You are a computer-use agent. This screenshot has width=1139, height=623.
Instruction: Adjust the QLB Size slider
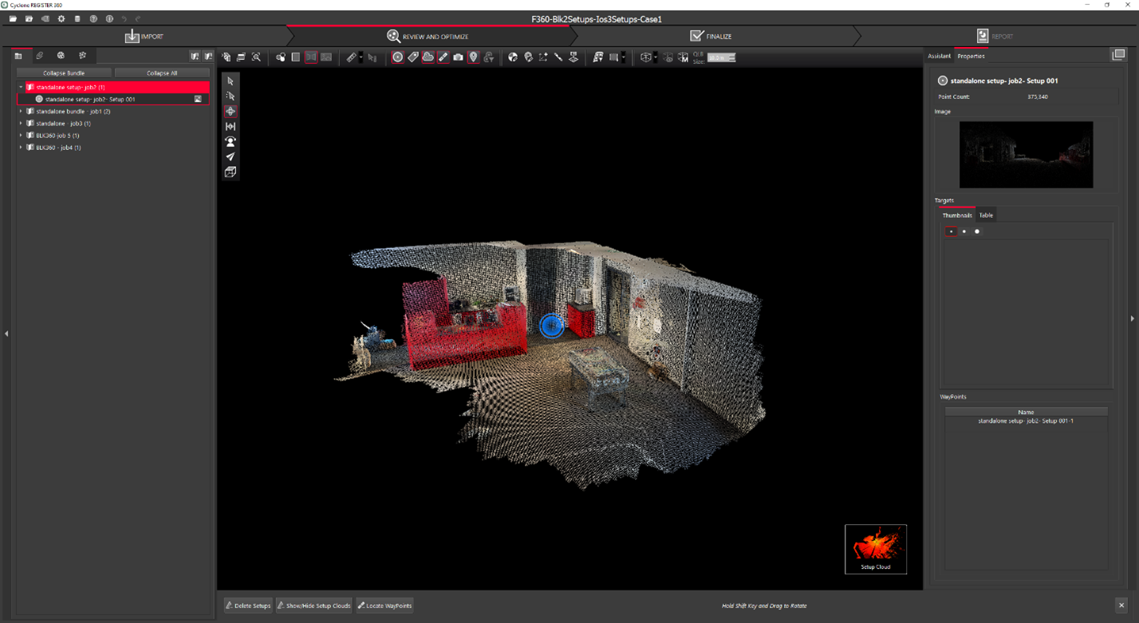tap(721, 57)
